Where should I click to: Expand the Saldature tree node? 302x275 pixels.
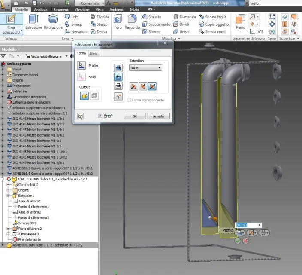tap(2, 91)
